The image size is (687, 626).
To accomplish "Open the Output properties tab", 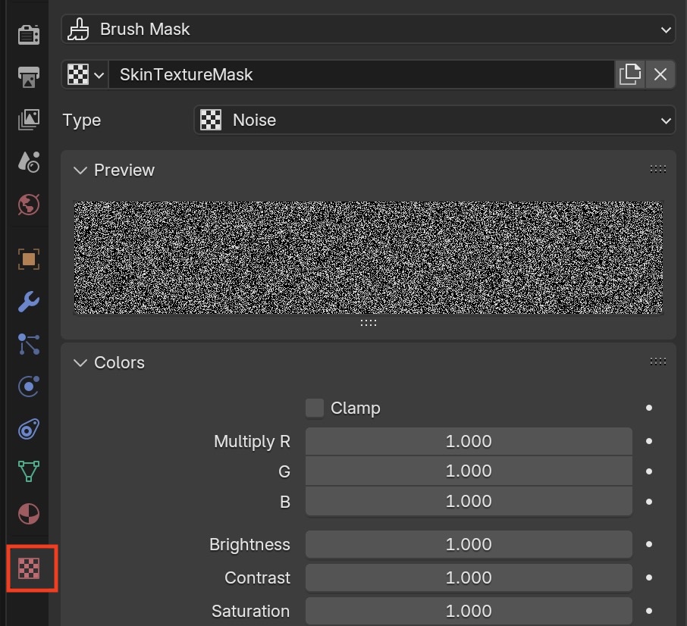I will click(x=29, y=77).
